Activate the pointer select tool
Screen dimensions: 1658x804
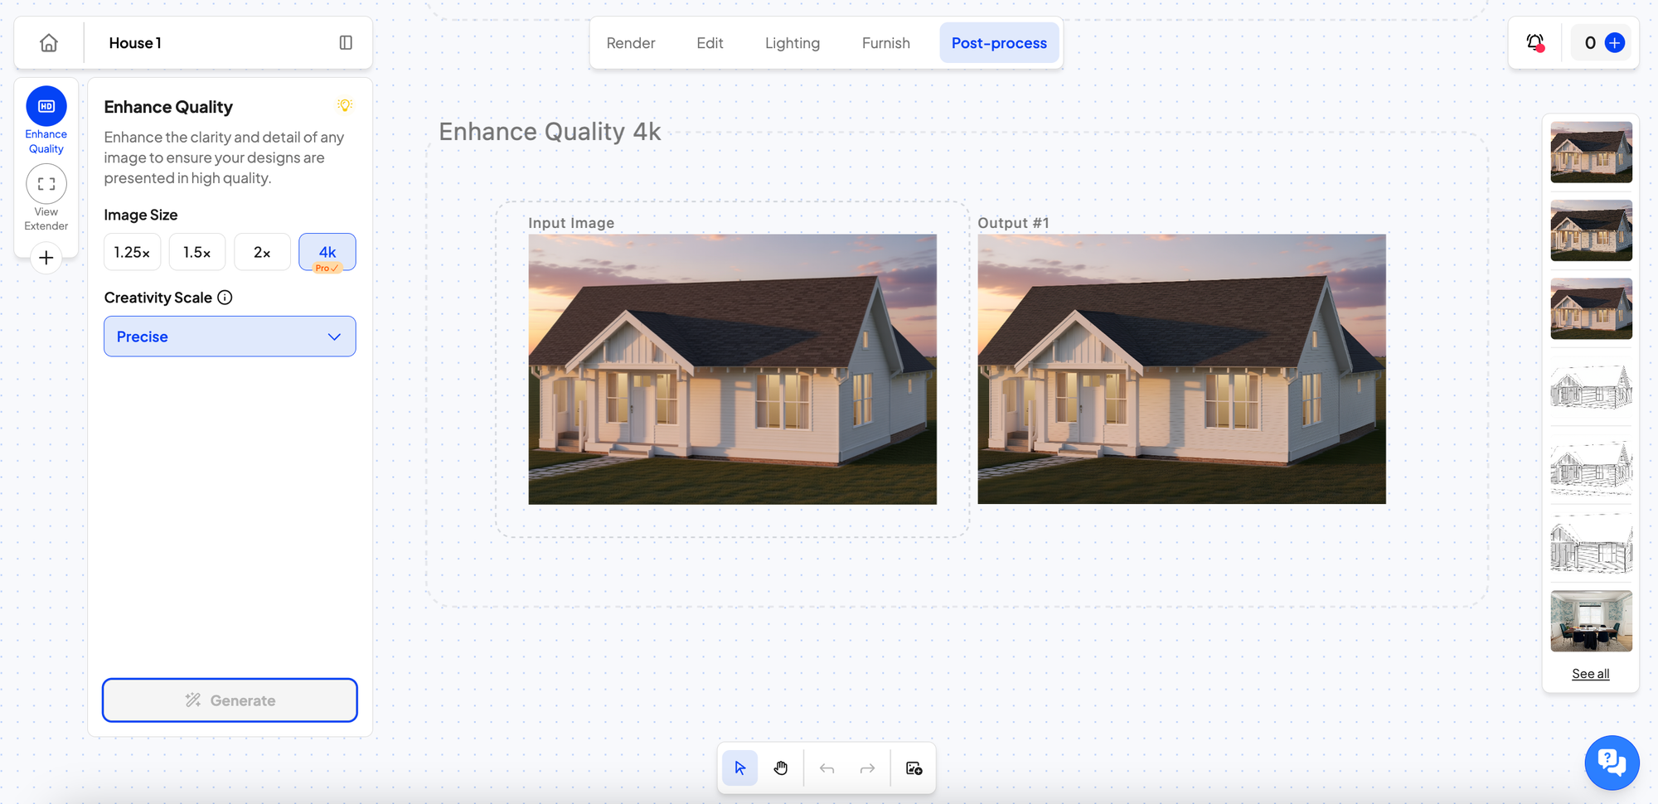740,768
